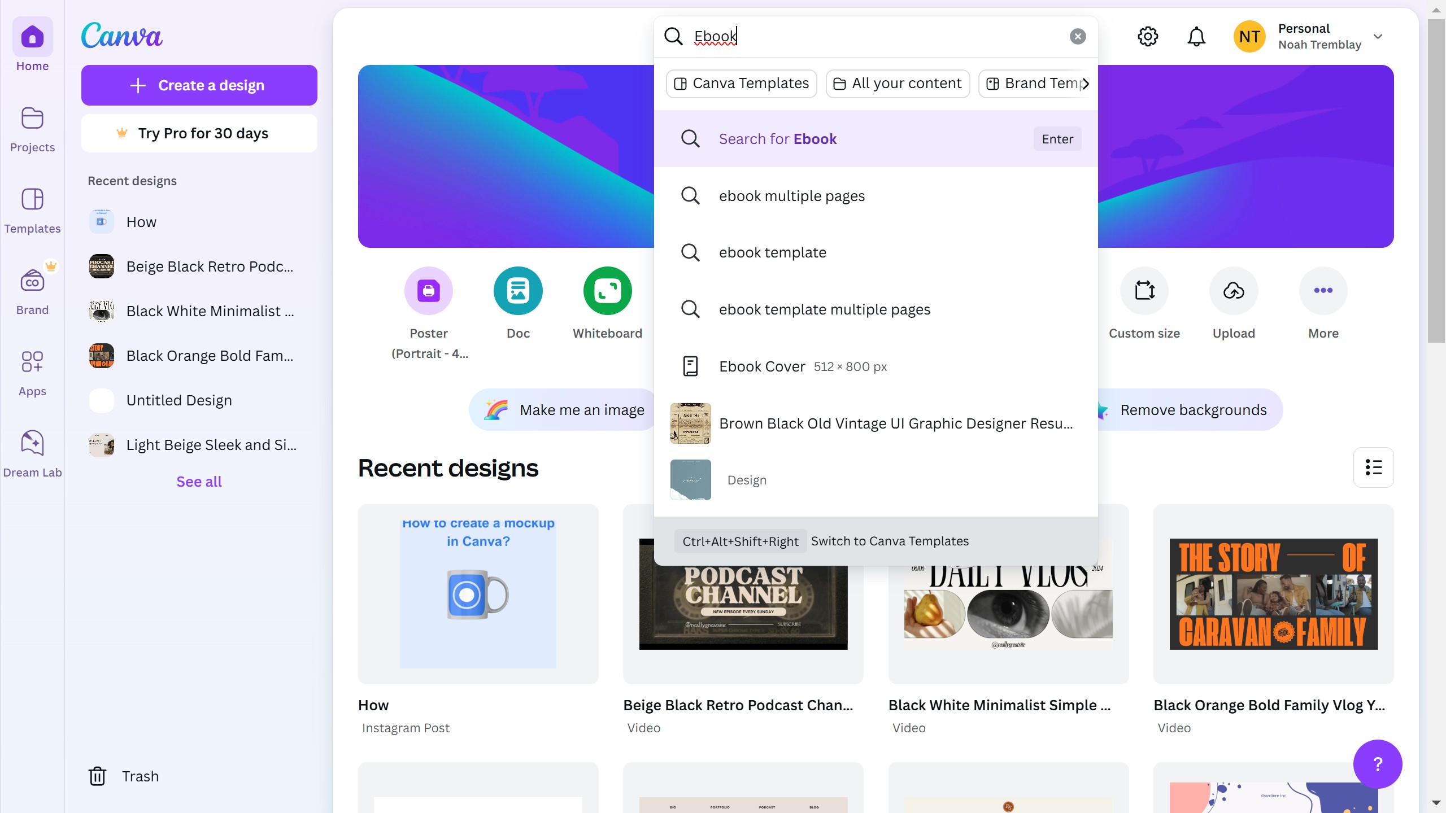Clear the Ebook search text
Viewport: 1446px width, 813px height.
tap(1078, 37)
